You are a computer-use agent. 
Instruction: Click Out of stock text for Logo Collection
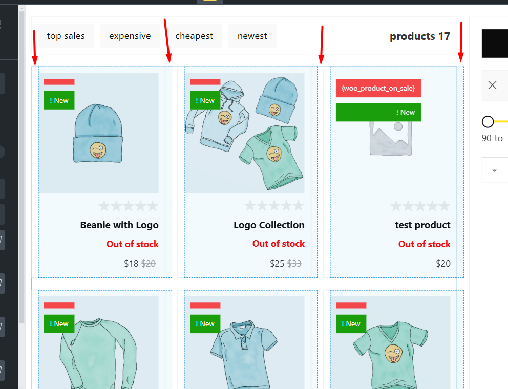(279, 244)
